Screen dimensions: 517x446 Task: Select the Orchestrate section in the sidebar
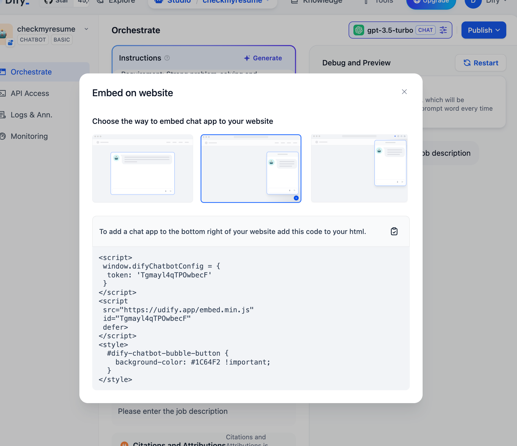[31, 72]
